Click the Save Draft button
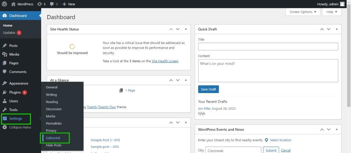351x153 pixels. click(x=208, y=89)
